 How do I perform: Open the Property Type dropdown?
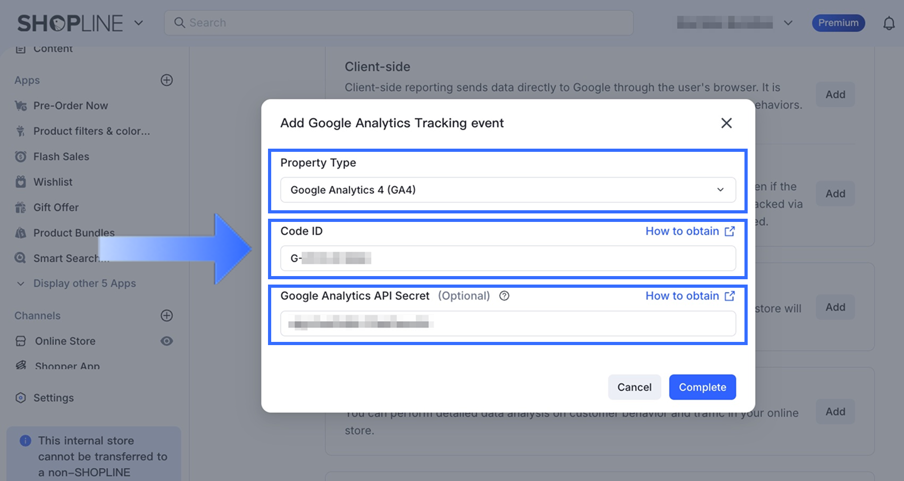(508, 190)
